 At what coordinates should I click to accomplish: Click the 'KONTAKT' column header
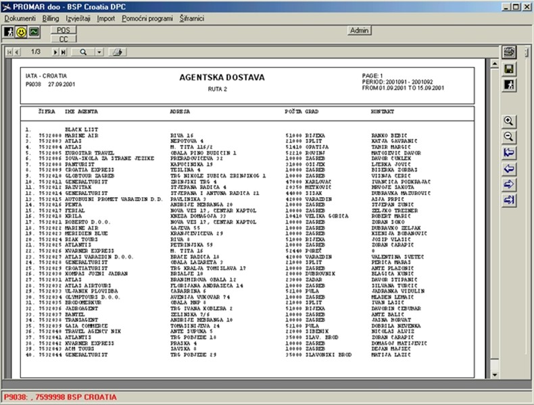coord(383,111)
